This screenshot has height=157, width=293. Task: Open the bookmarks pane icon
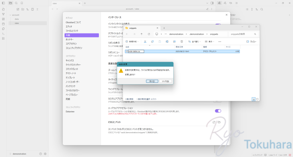pos(21,3)
